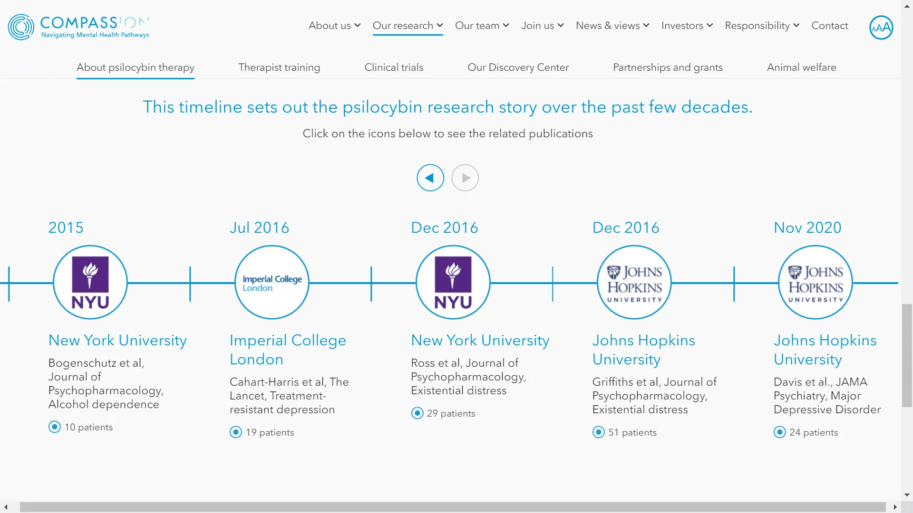Expand the Investors menu
This screenshot has height=513, width=913.
click(687, 26)
